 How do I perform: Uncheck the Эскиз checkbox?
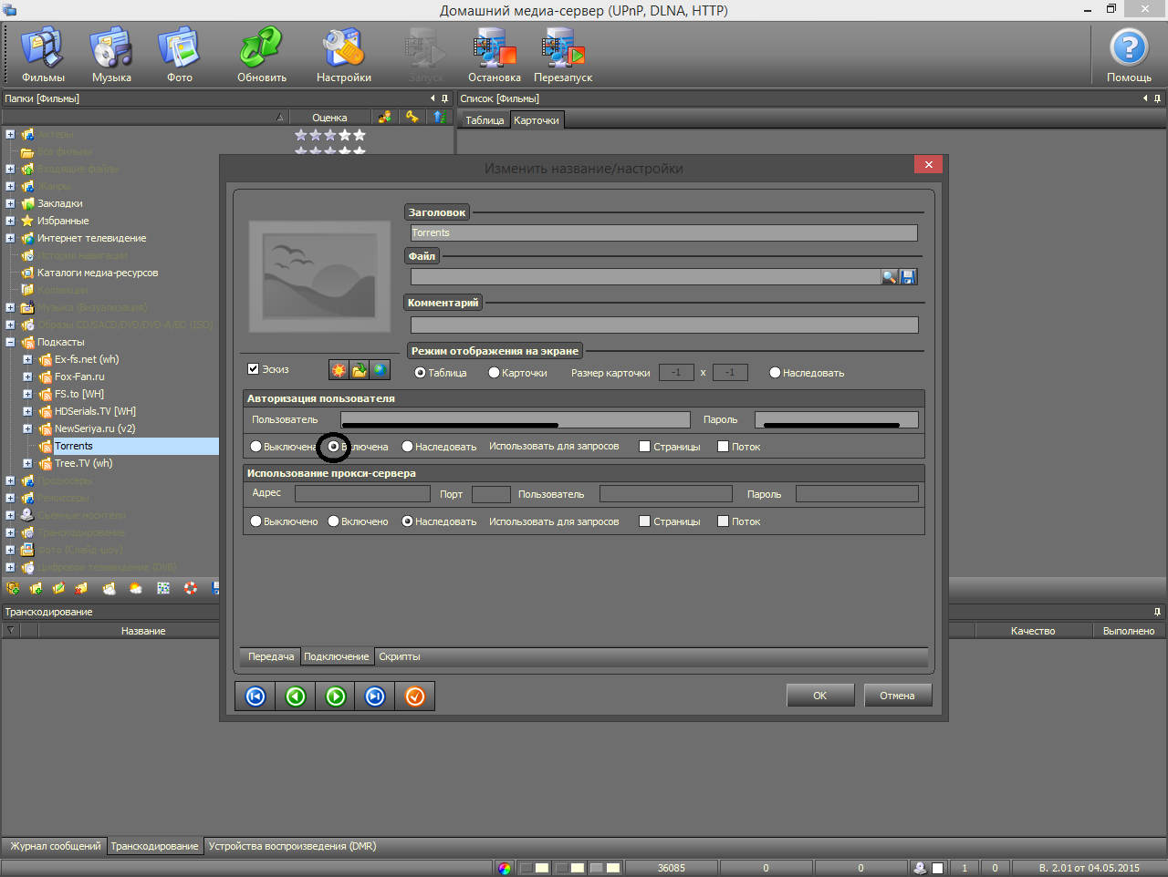click(254, 369)
